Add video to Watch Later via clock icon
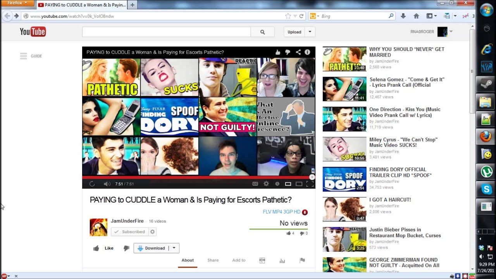This screenshot has width=496, height=279. [277, 184]
